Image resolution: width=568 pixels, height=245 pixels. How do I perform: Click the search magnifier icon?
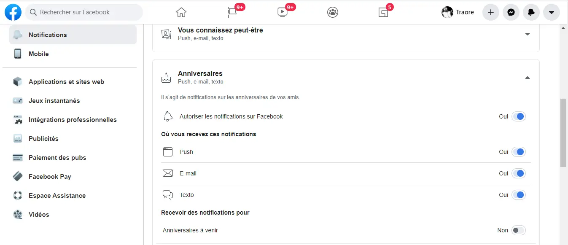click(33, 13)
